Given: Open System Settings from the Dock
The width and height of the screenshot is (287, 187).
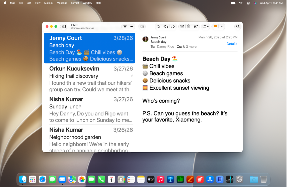Looking at the screenshot, I should [x=239, y=179].
